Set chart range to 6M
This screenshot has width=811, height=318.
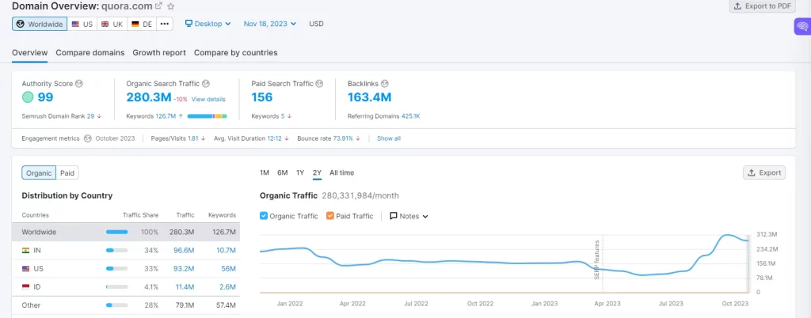tap(283, 173)
